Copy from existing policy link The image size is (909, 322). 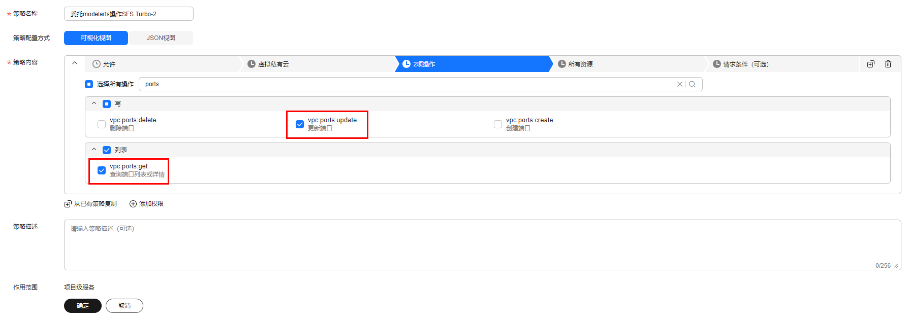point(90,204)
